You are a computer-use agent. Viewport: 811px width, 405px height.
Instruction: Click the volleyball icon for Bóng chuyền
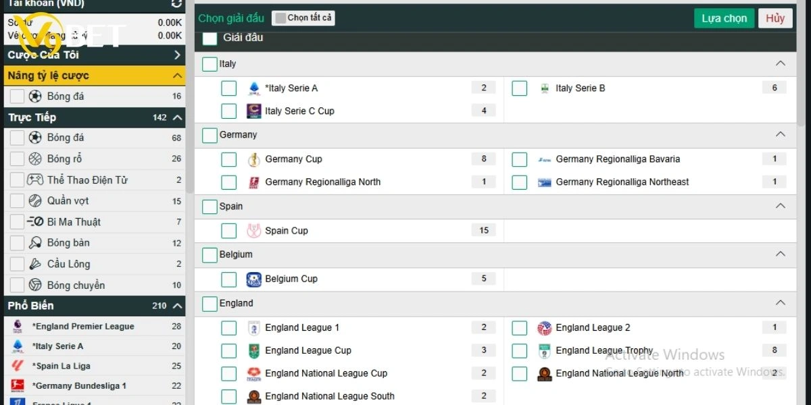(x=35, y=285)
